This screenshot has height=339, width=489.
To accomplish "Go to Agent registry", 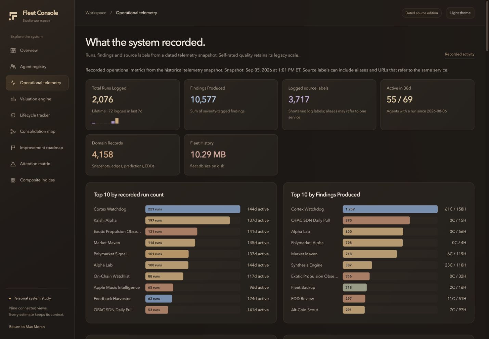I will [37, 67].
